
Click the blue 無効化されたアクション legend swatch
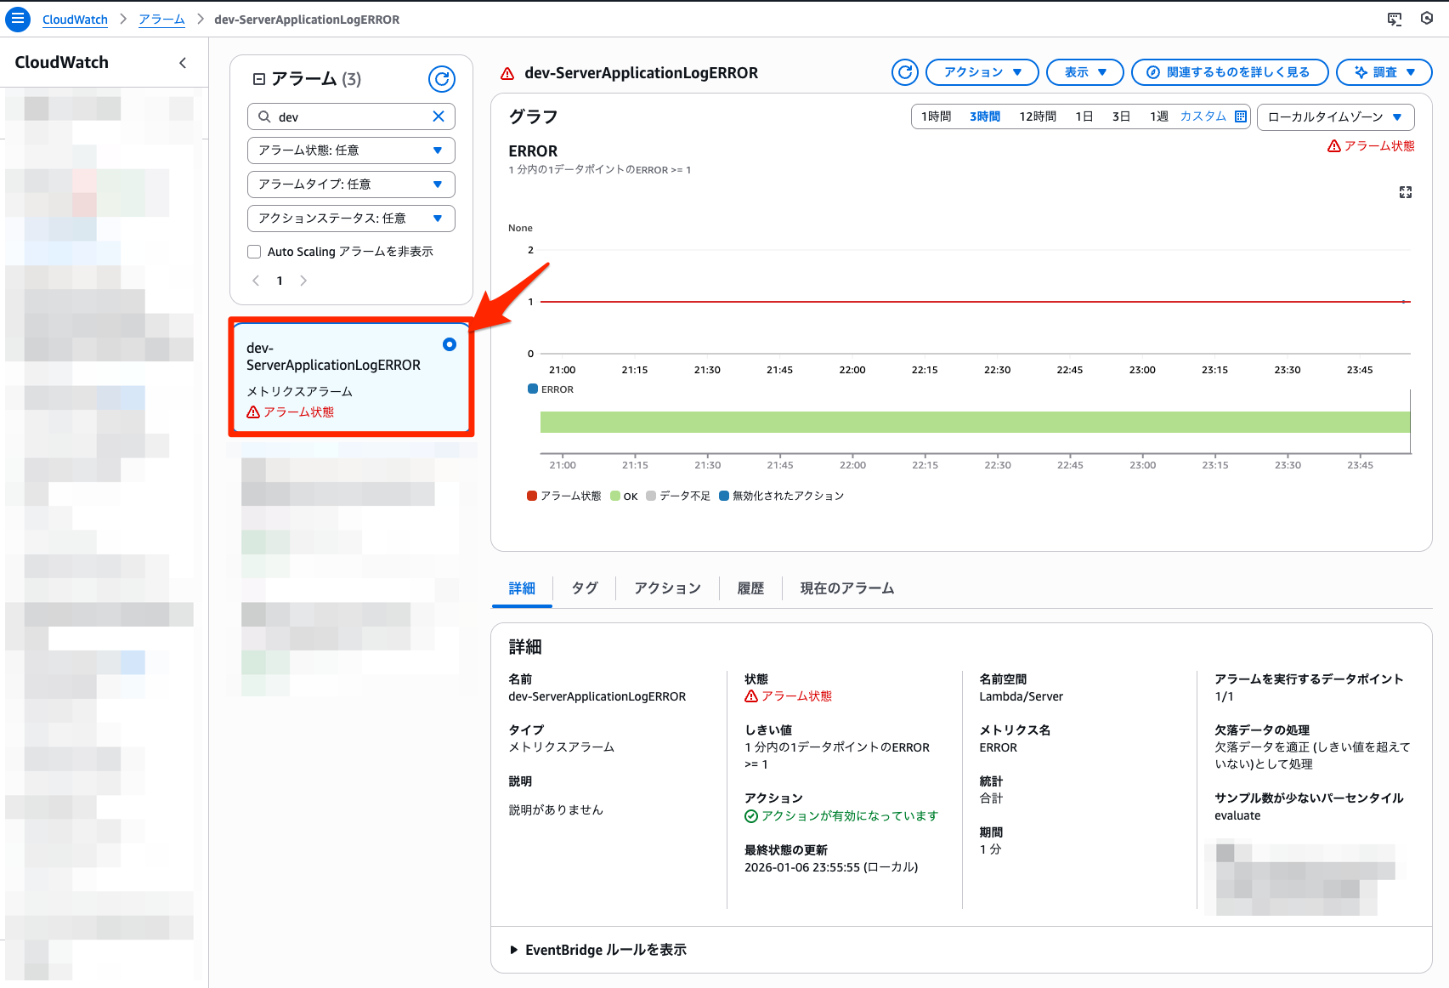click(724, 496)
